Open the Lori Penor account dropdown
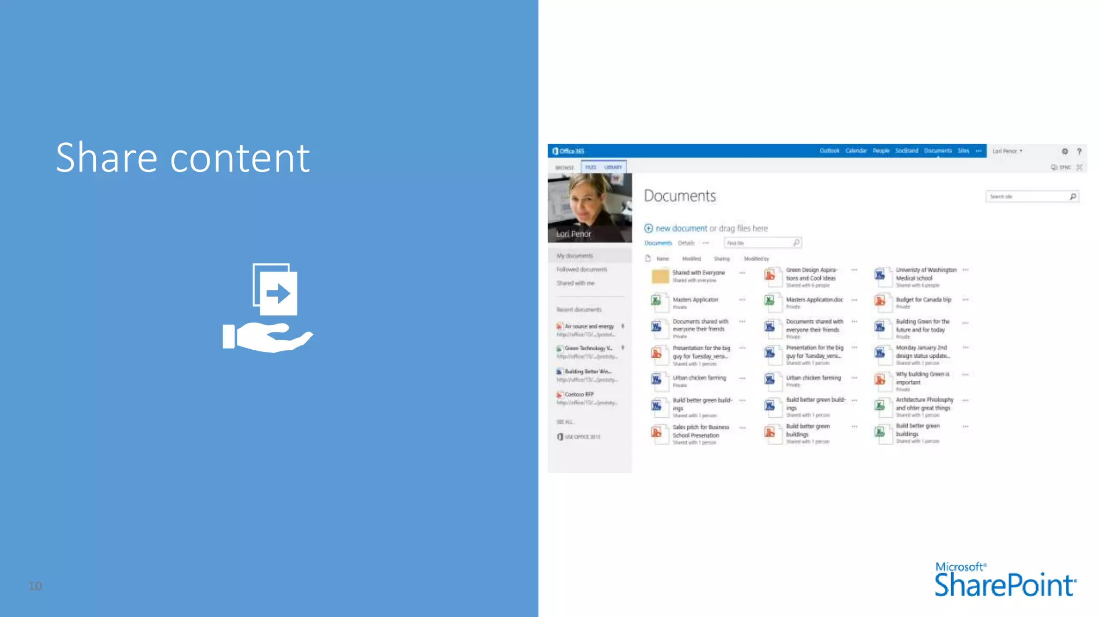The image size is (1098, 617). [1007, 151]
